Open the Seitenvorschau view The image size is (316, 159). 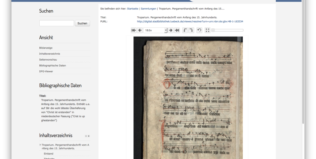coord(48,60)
